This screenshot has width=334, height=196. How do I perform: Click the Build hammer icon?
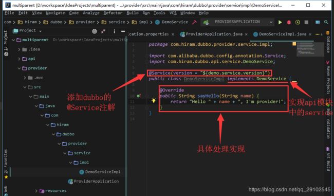(x=194, y=22)
